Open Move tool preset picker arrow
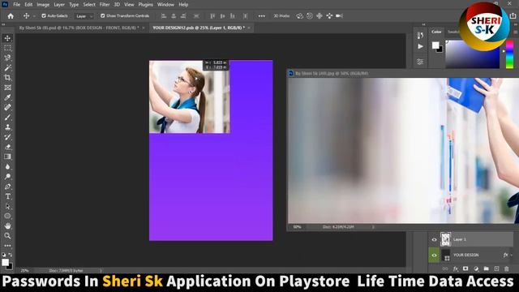This screenshot has height=292, width=519. [x=34, y=16]
